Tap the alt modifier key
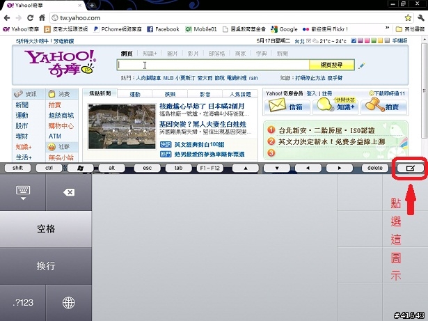This screenshot has width=428, height=321. [111, 168]
